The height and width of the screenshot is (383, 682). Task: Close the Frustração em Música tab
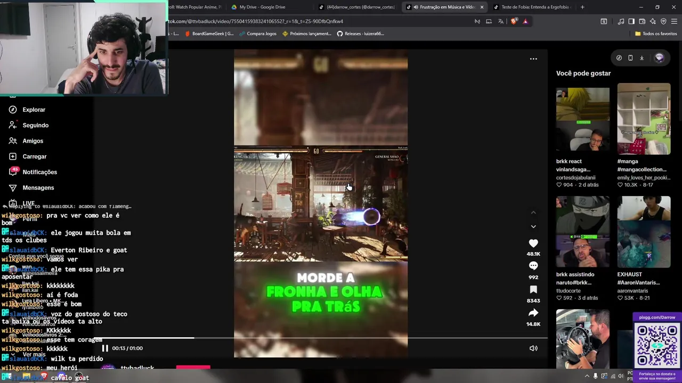point(482,7)
